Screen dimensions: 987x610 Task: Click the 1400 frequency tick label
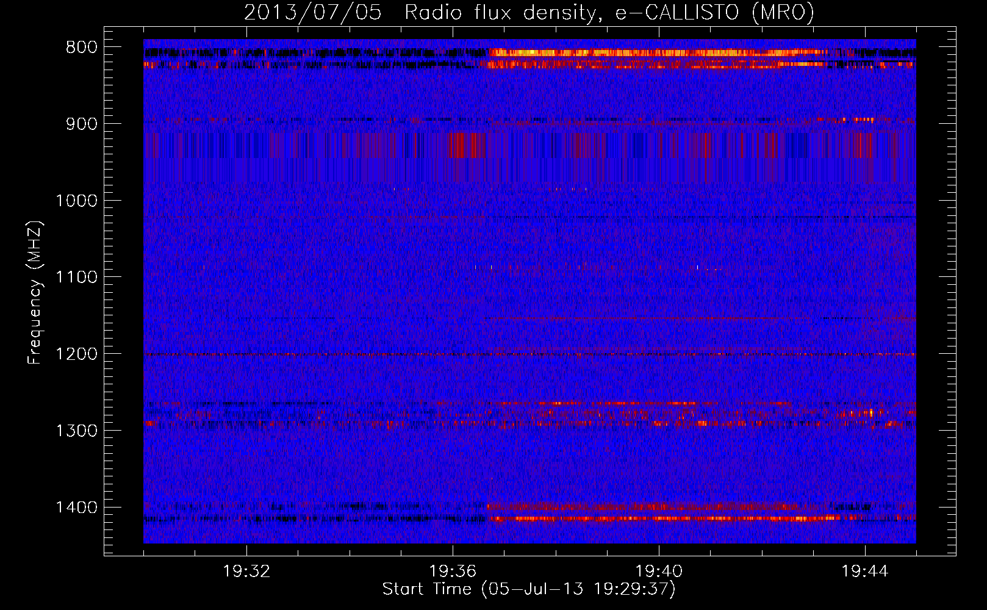pyautogui.click(x=77, y=508)
